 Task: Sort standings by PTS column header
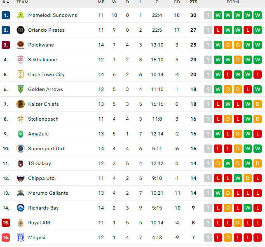pyautogui.click(x=193, y=2)
